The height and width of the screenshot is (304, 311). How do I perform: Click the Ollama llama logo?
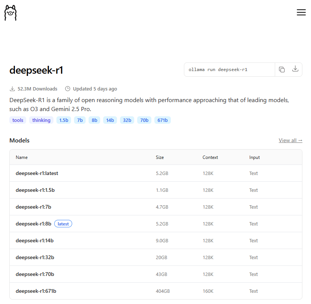(x=10, y=13)
